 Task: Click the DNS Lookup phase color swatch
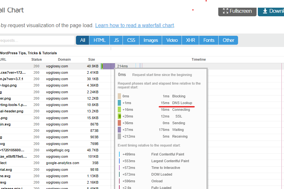[119, 103]
